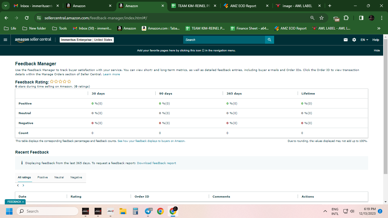Open the volume control in system tray
Image resolution: width=388 pixels, height=218 pixels.
[x=352, y=211]
